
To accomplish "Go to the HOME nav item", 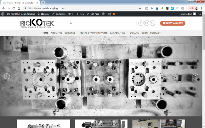I will 45,33.
